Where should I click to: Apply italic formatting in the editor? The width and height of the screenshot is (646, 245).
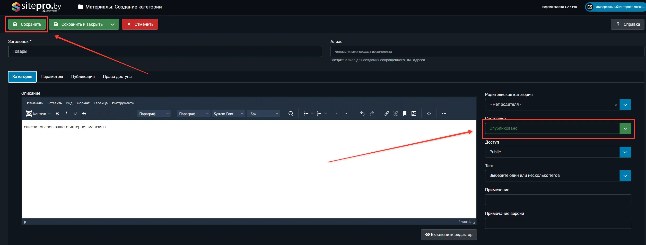[x=66, y=114]
